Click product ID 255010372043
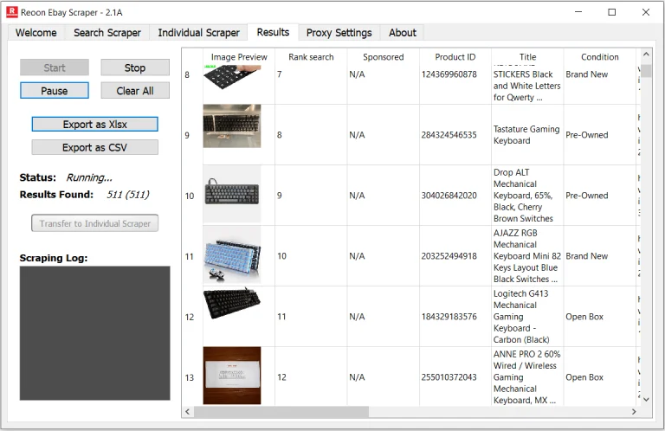 tap(449, 377)
